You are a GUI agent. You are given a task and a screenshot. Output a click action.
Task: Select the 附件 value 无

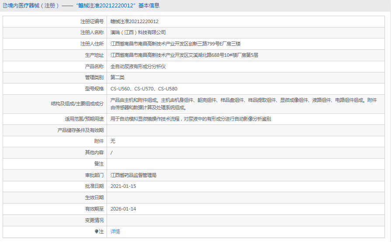pyautogui.click(x=113, y=141)
